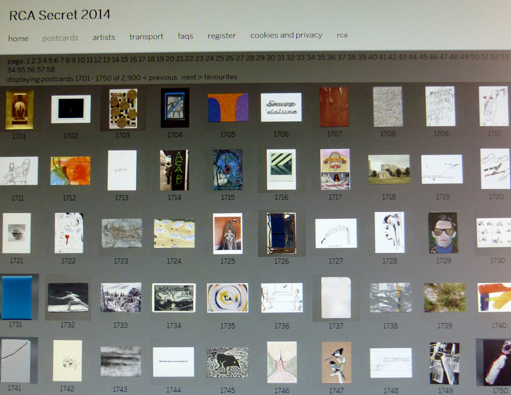Open cookies and privacy page
This screenshot has height=395, width=511.
point(286,35)
